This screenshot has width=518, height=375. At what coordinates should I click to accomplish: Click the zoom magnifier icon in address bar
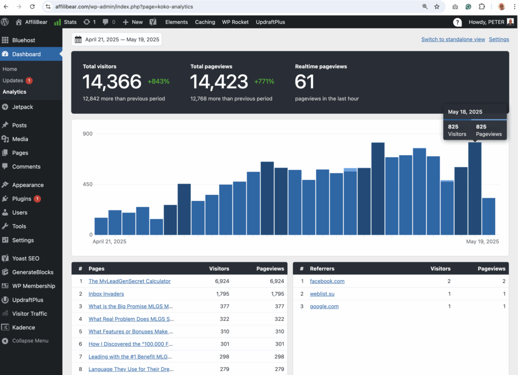(425, 7)
